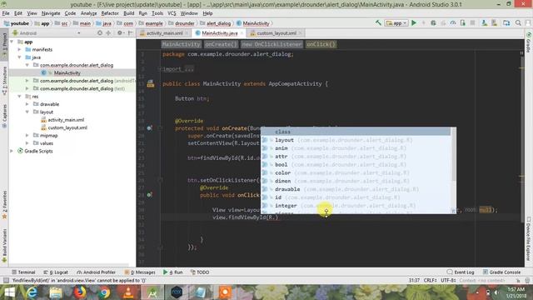
Task: Collapse the java folder
Action: coord(20,57)
